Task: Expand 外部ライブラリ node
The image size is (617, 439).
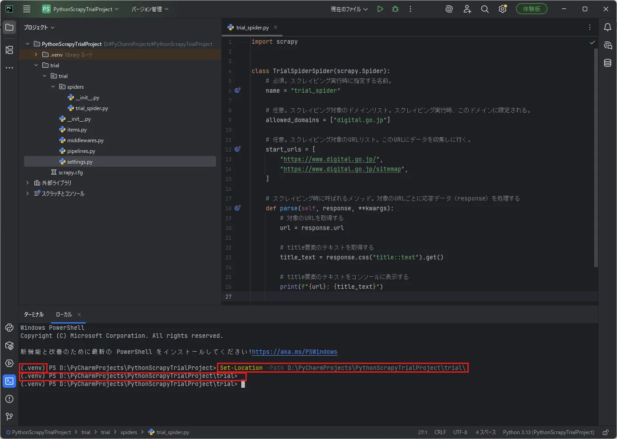Action: [28, 183]
